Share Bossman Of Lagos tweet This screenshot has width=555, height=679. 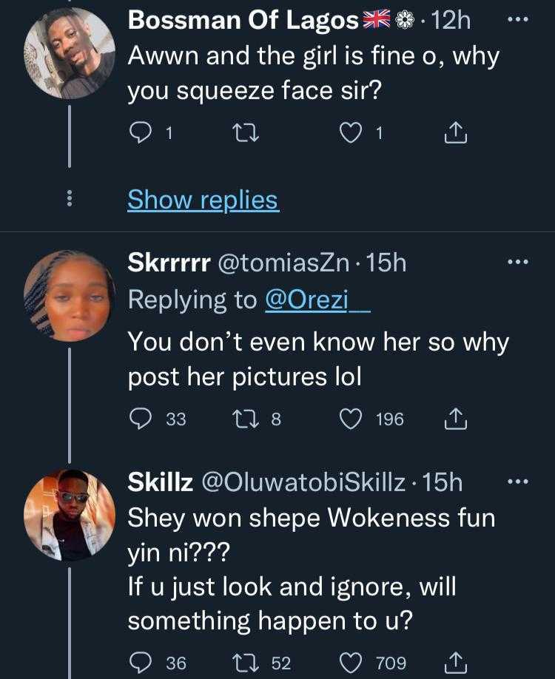[454, 133]
